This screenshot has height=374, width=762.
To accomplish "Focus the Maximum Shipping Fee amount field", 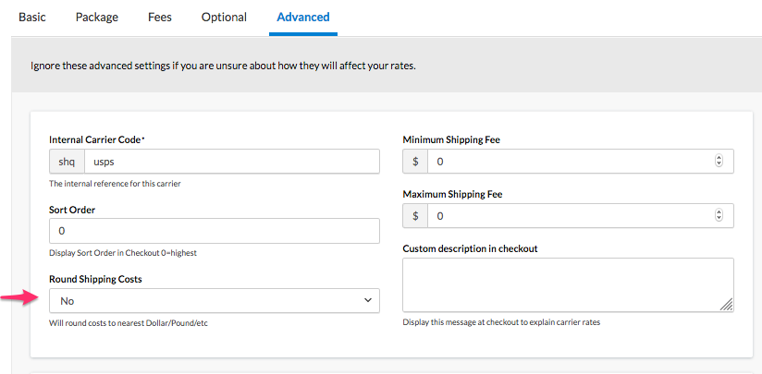I will click(x=569, y=216).
